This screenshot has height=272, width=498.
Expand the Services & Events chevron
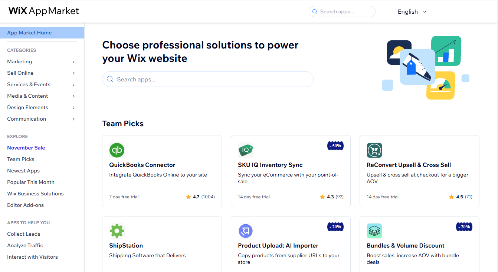coord(73,85)
